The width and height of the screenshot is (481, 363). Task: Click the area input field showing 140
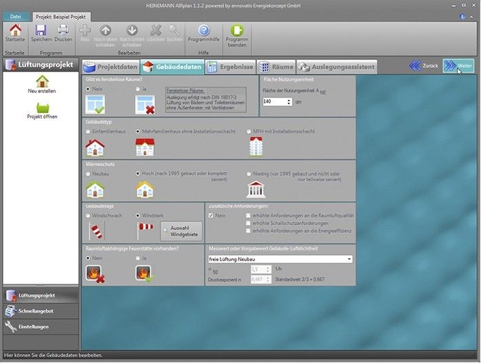273,101
